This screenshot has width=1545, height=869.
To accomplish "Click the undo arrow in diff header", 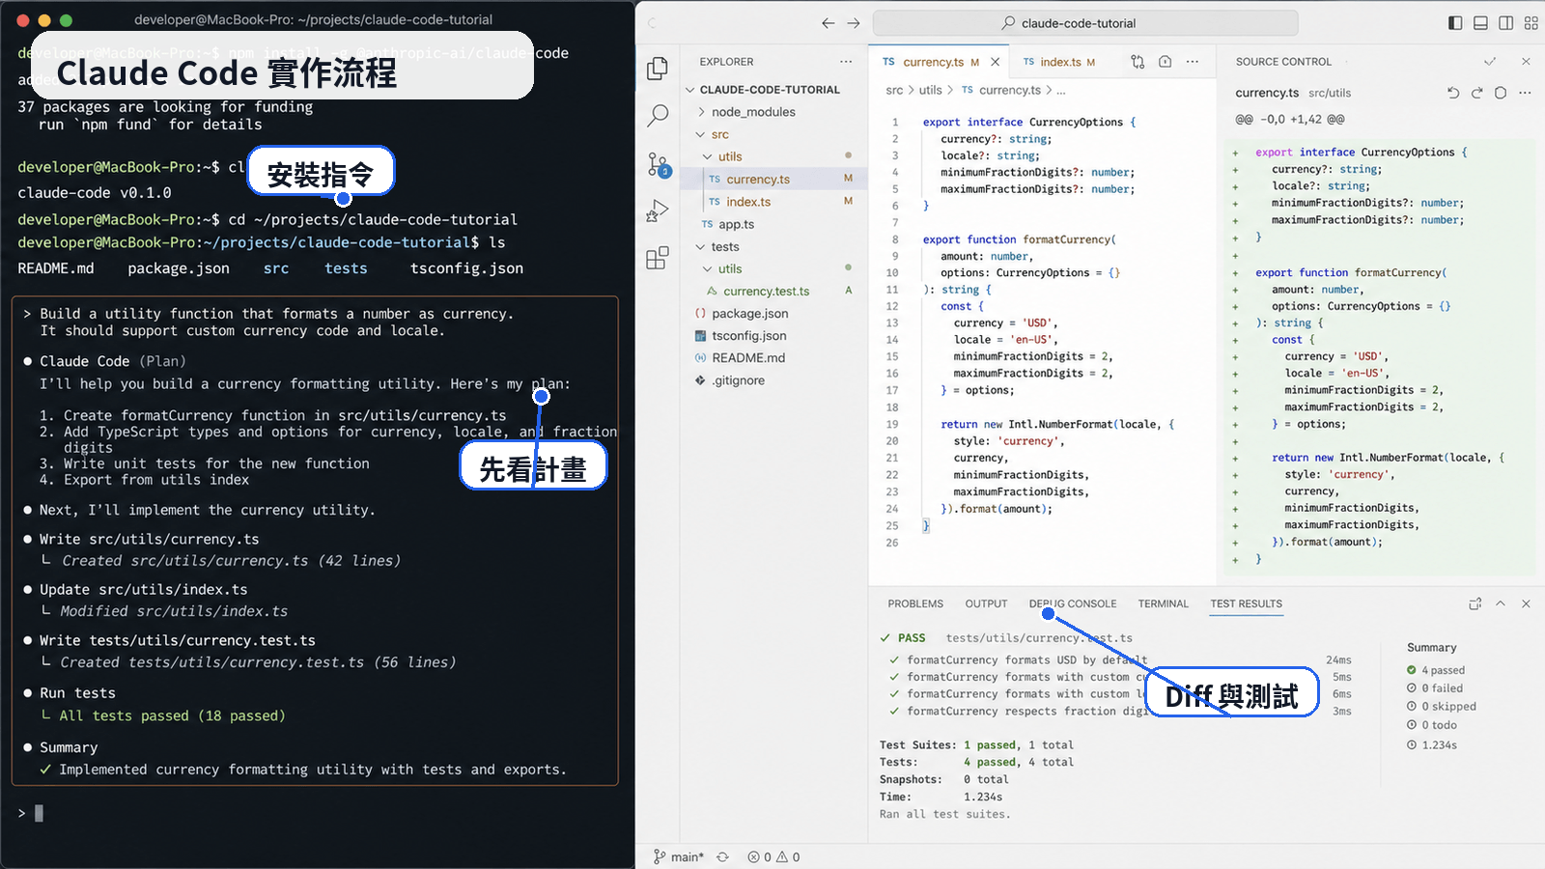I will (1453, 93).
